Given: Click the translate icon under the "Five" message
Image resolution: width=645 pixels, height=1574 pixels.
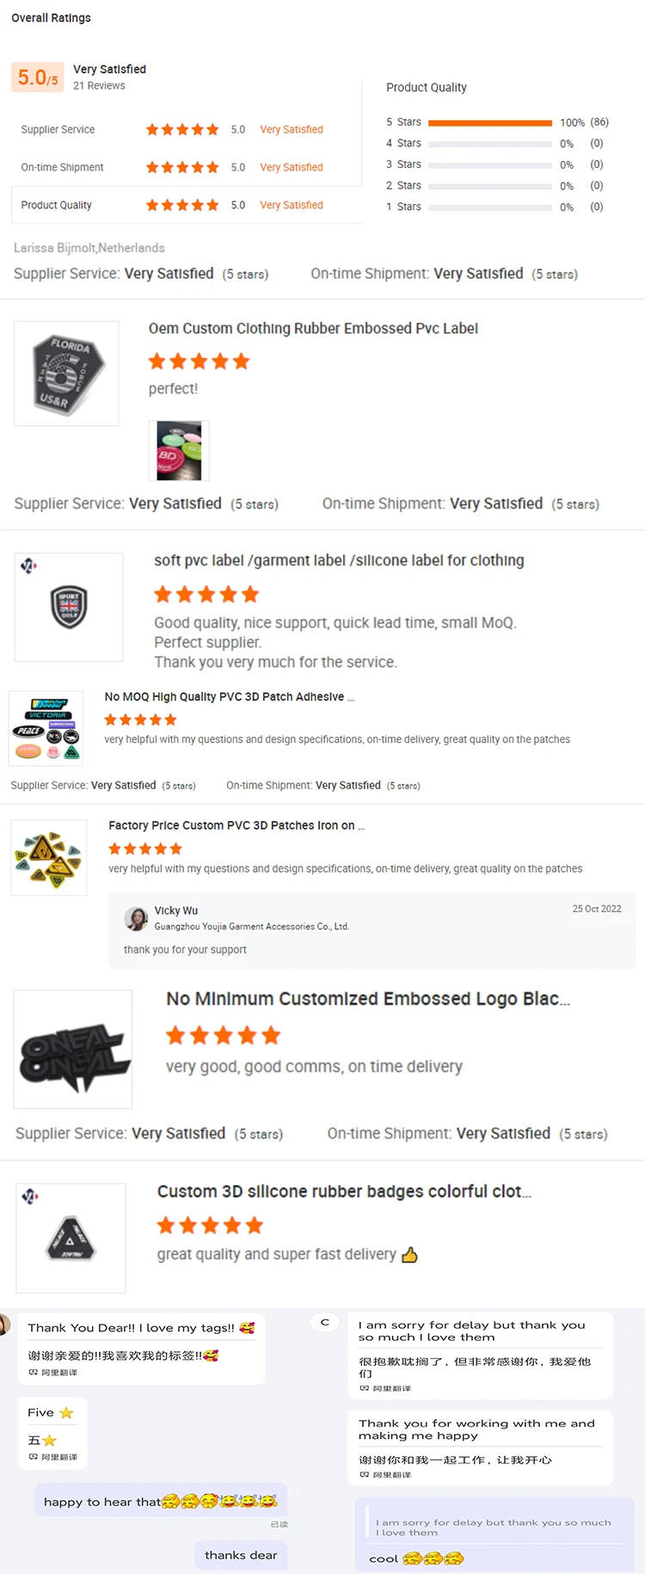Looking at the screenshot, I should point(34,1457).
